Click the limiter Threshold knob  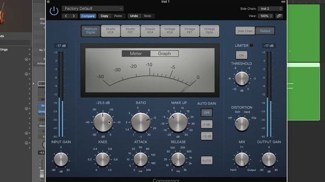click(x=242, y=79)
